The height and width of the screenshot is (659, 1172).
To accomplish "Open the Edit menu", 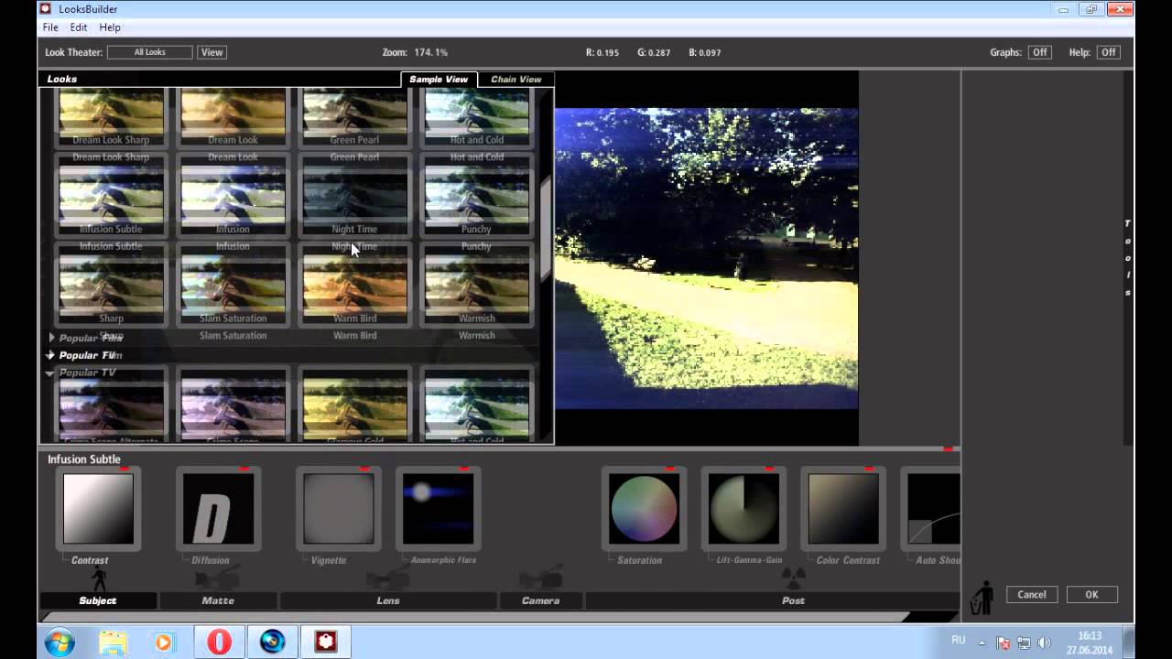I will 79,27.
